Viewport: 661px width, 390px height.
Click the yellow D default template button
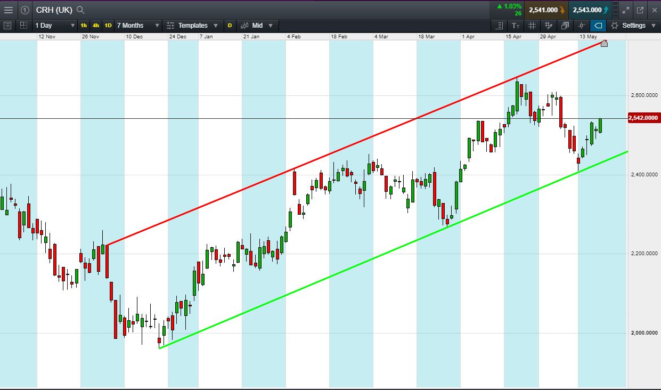(x=230, y=25)
